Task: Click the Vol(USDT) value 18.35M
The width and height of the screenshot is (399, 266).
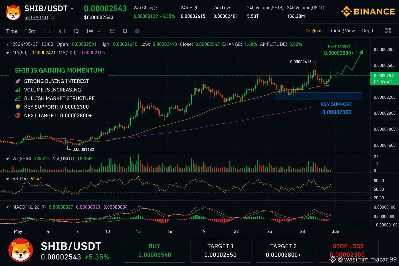Action: 85,158
